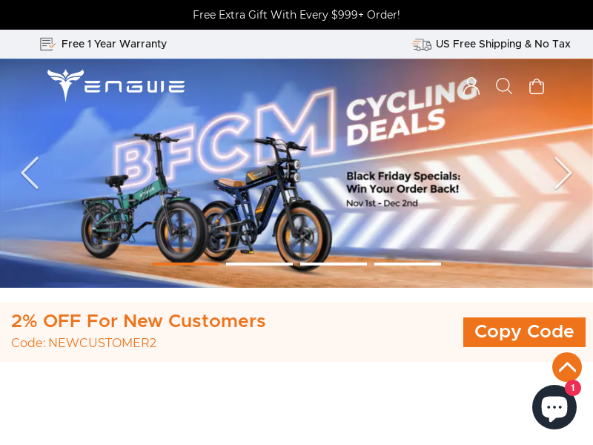Select the first orange slide indicator
Image resolution: width=593 pixels, height=445 pixels.
(185, 264)
